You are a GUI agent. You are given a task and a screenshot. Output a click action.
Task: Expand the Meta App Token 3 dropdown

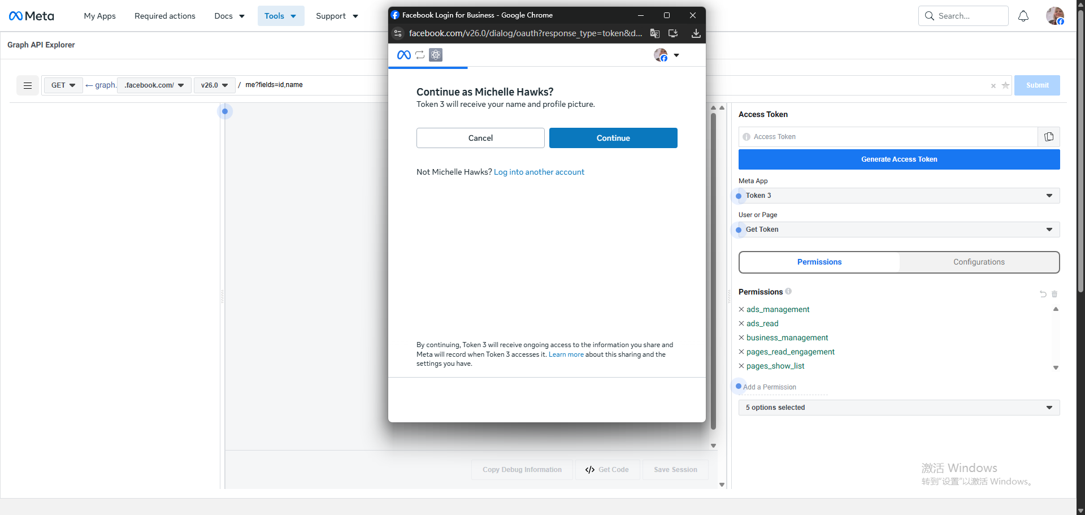899,196
